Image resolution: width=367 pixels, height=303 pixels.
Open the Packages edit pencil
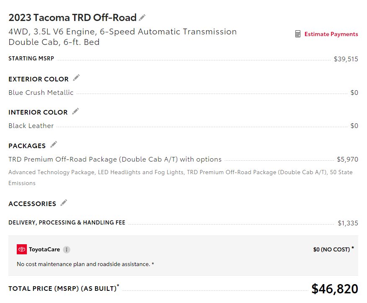[x=54, y=145]
